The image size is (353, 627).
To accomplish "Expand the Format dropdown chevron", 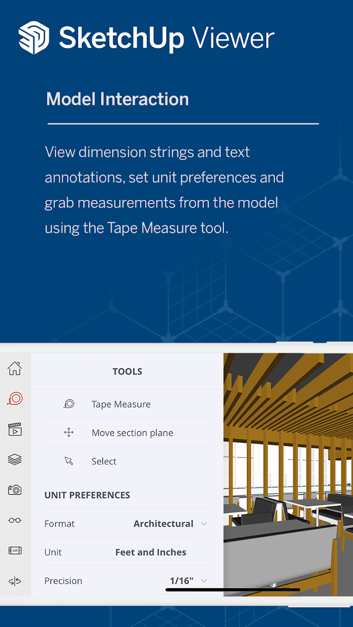I will click(204, 523).
